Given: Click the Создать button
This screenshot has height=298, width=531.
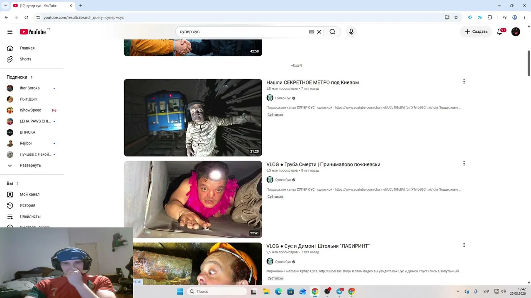Looking at the screenshot, I should 476,32.
